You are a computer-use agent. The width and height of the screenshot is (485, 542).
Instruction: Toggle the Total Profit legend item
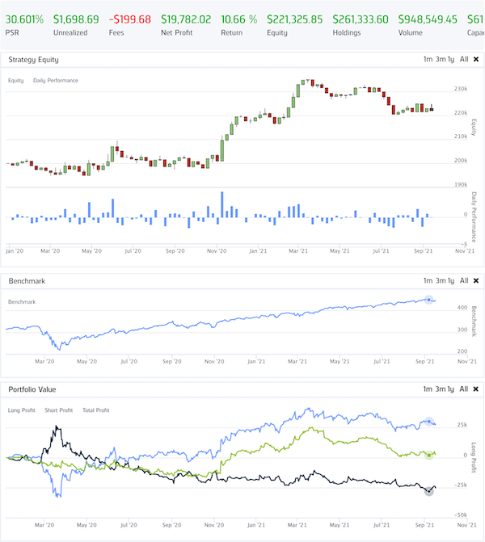click(95, 410)
